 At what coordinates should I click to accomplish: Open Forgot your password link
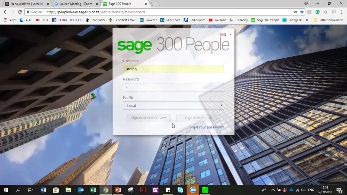point(206,127)
